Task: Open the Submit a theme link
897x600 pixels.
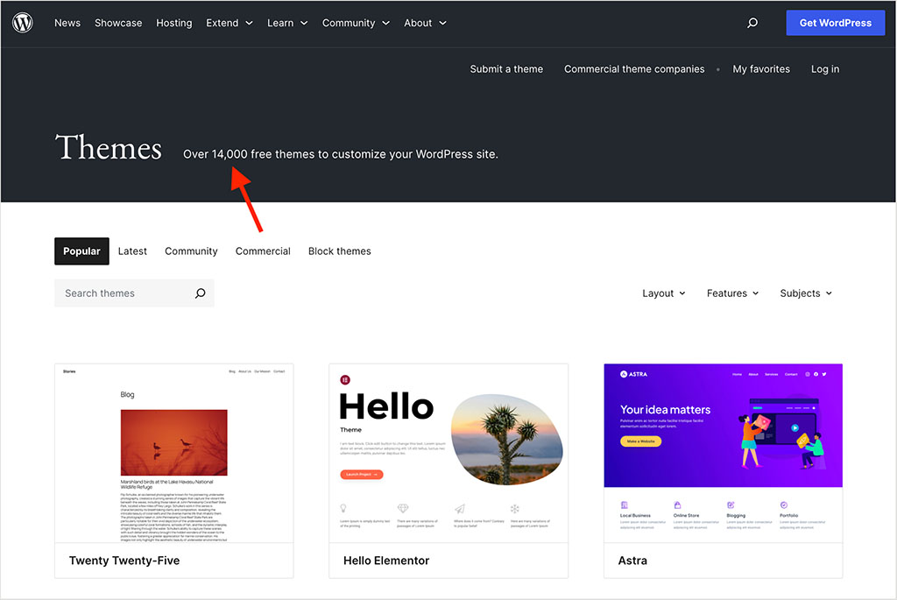Action: (x=506, y=68)
